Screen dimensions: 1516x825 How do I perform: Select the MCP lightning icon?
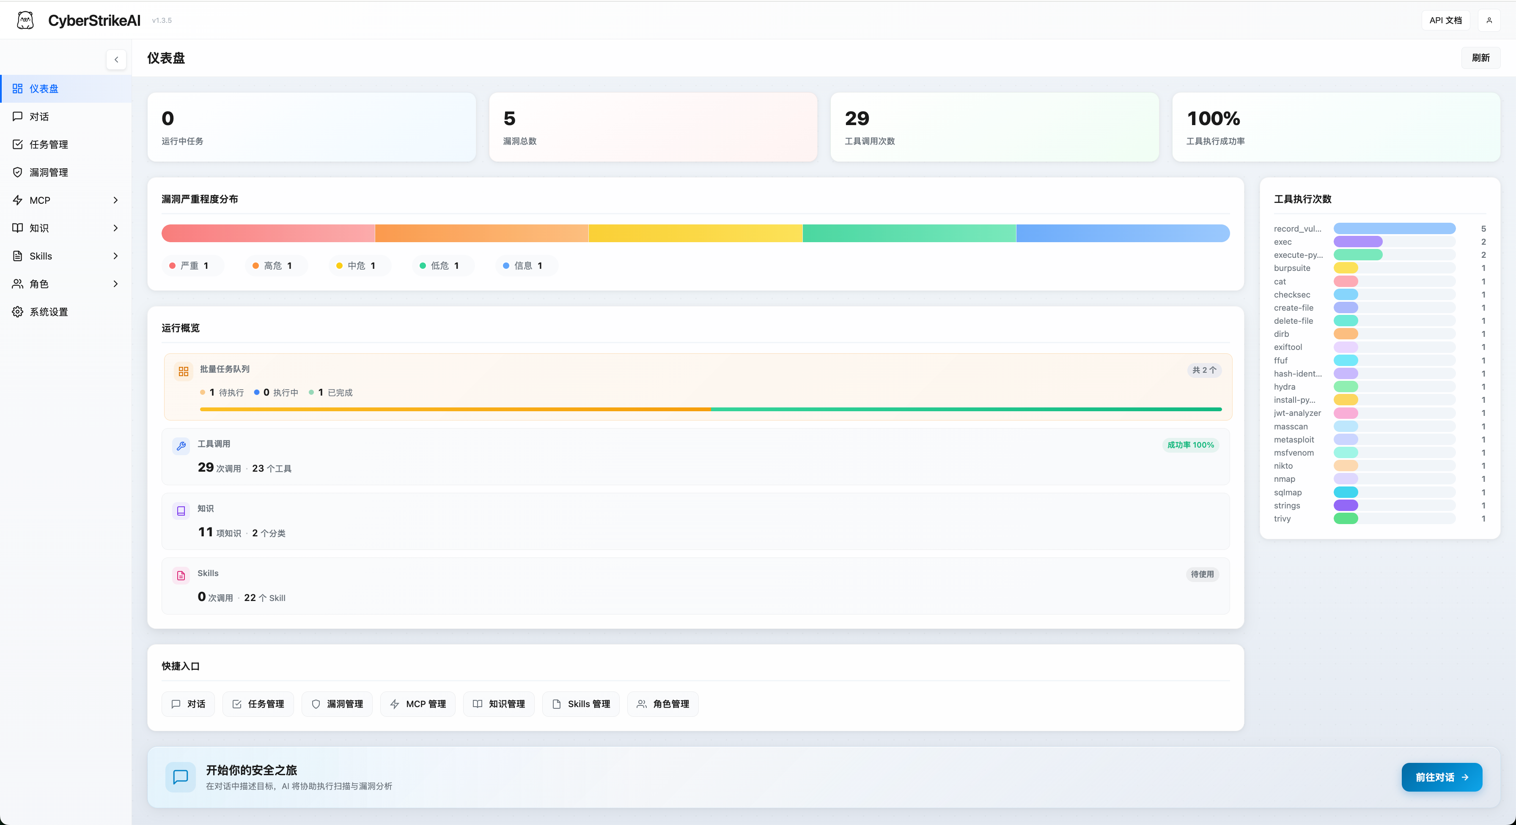[x=18, y=200]
